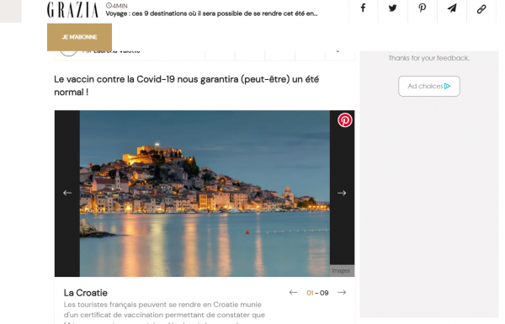Open the Grazia logo homepage link
The image size is (505, 324).
click(72, 9)
